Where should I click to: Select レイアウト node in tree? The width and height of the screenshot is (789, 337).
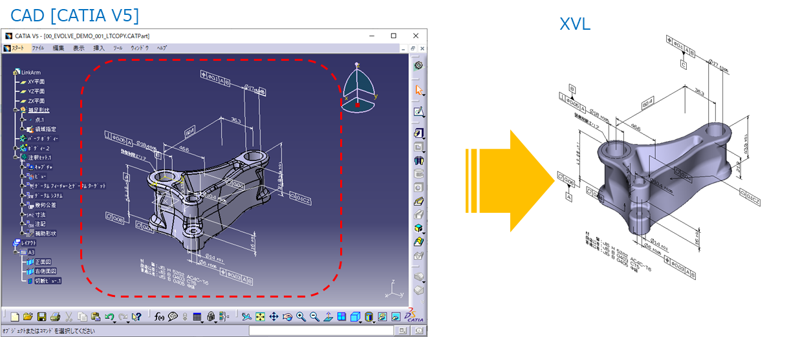point(25,242)
